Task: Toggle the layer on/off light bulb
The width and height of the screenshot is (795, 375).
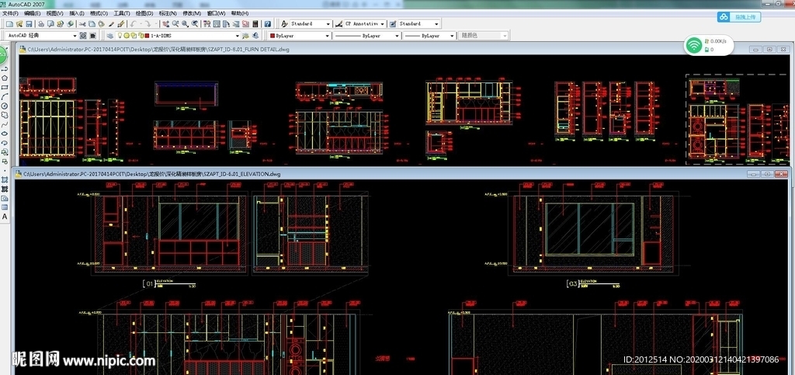Action: [x=120, y=36]
